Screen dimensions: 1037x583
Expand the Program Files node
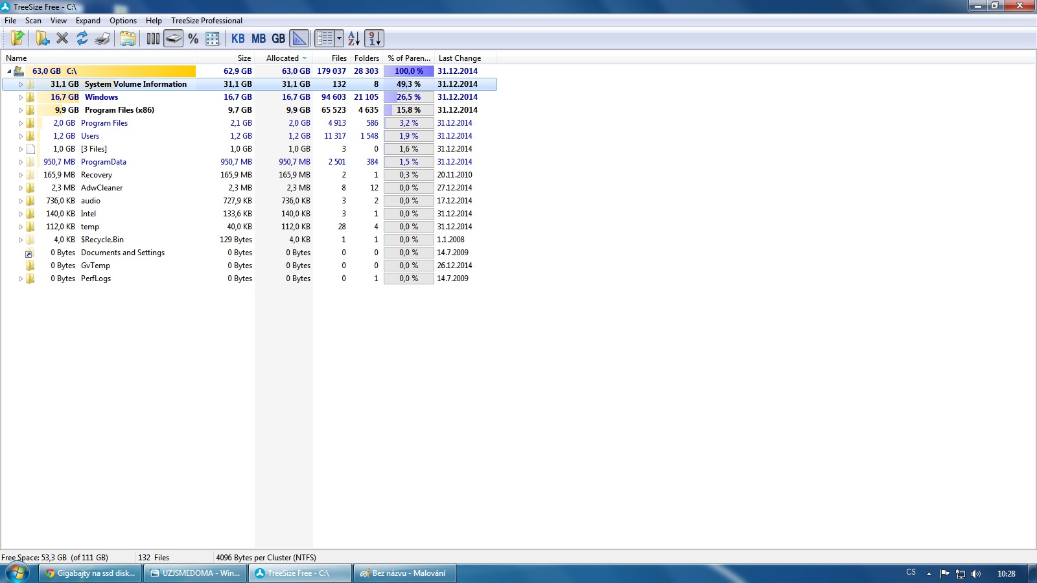pos(21,123)
